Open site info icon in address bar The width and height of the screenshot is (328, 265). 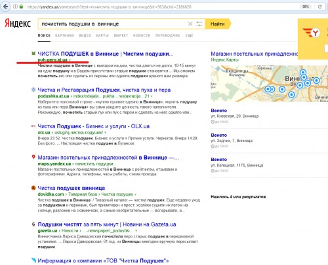pyautogui.click(x=15, y=7)
